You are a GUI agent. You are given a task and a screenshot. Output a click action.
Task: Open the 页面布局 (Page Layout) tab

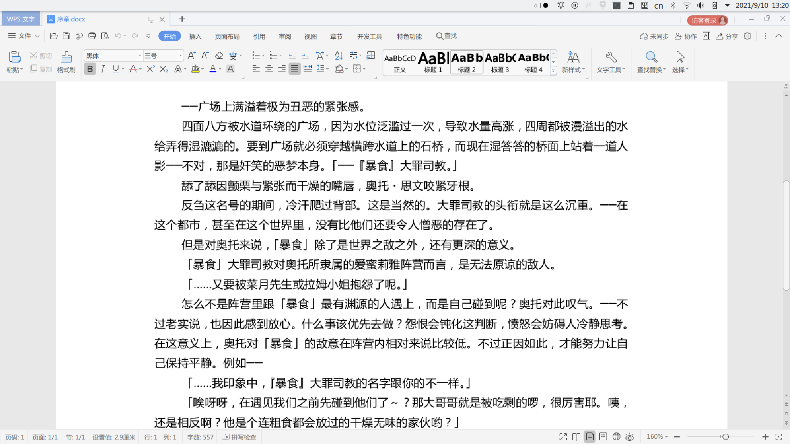tap(227, 37)
